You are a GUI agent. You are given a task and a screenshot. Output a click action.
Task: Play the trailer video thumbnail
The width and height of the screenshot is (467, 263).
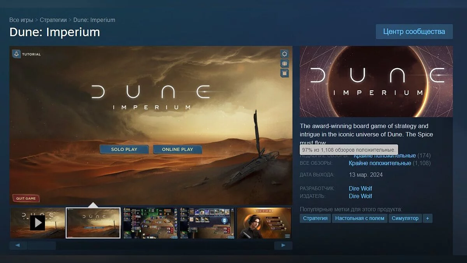pyautogui.click(x=37, y=223)
